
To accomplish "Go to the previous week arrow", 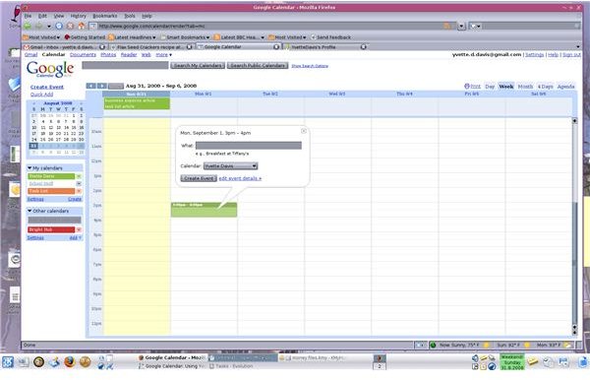I will tap(91, 86).
